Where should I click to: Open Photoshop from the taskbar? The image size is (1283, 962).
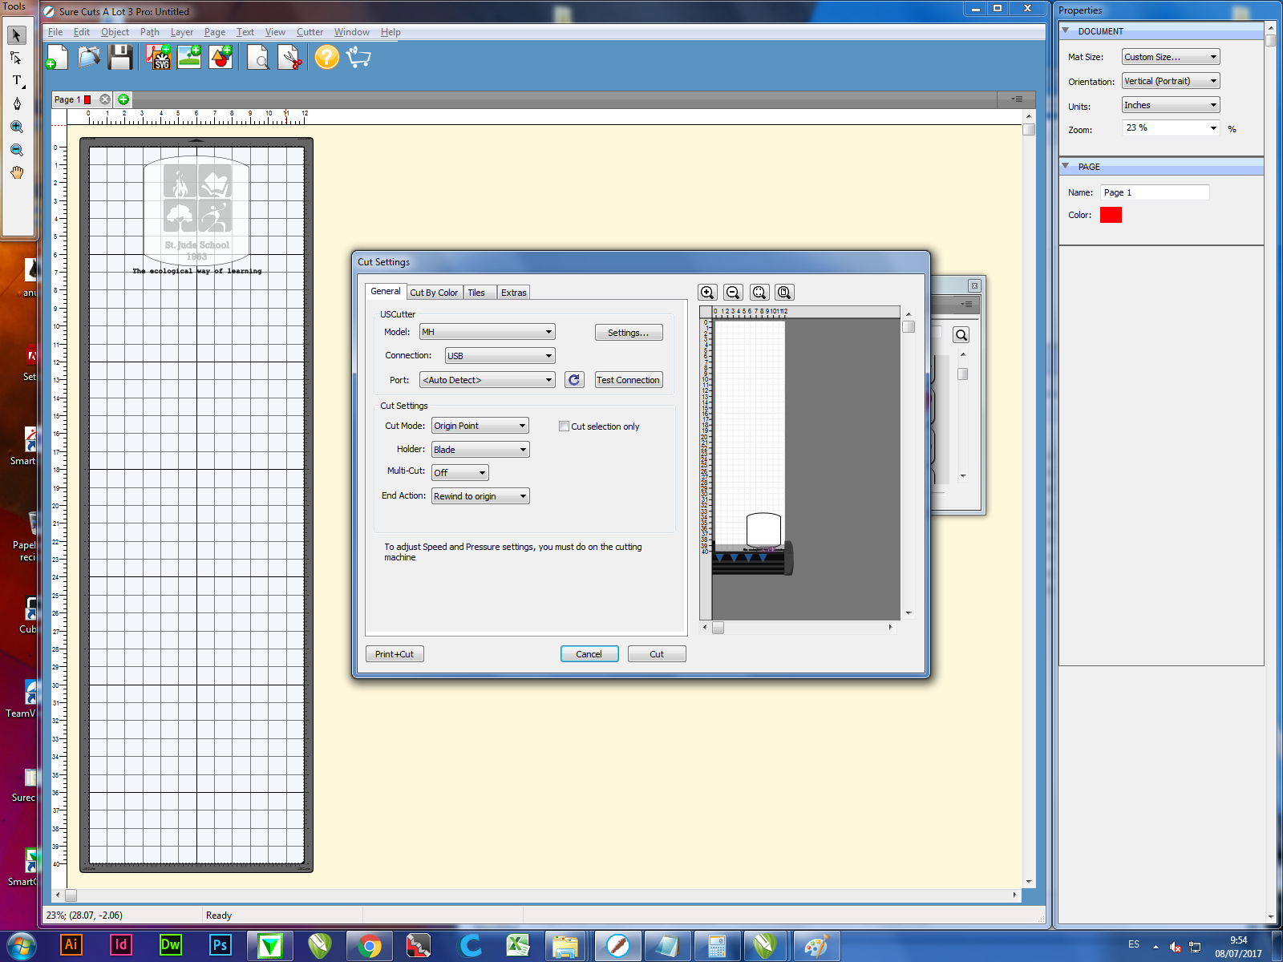coord(219,945)
